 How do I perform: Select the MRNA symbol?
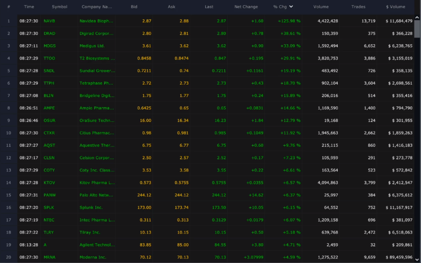tap(49, 257)
